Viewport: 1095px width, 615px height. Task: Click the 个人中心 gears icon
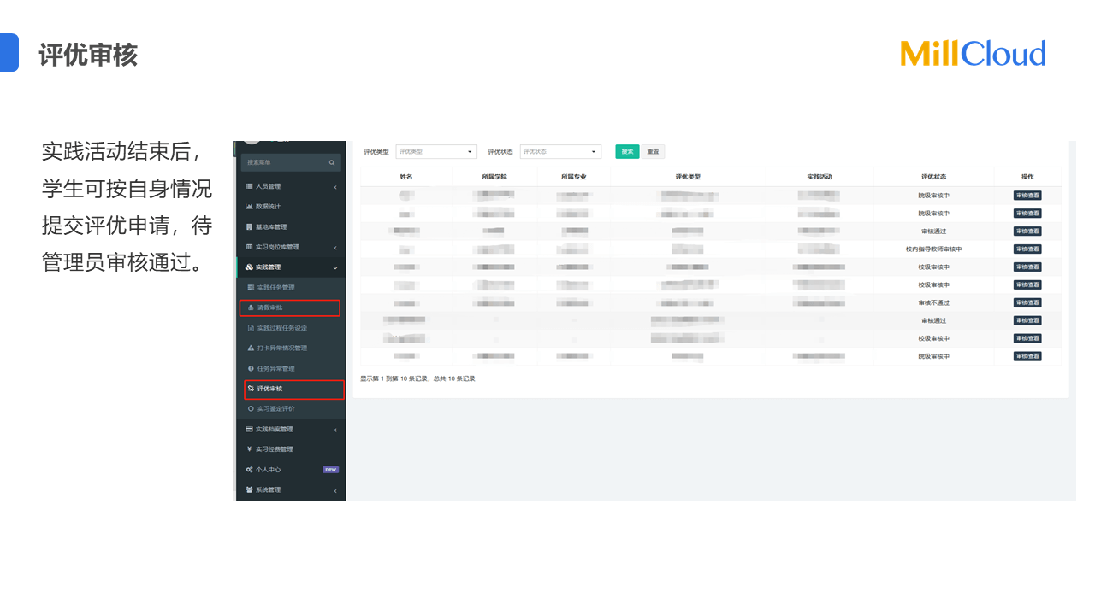click(x=249, y=470)
